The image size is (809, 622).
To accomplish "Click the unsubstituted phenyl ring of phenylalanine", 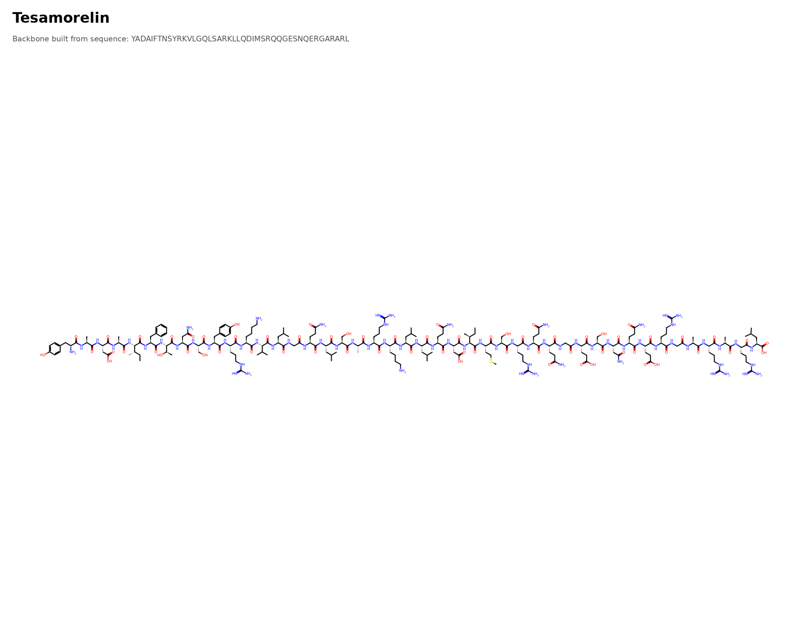I will (x=161, y=330).
